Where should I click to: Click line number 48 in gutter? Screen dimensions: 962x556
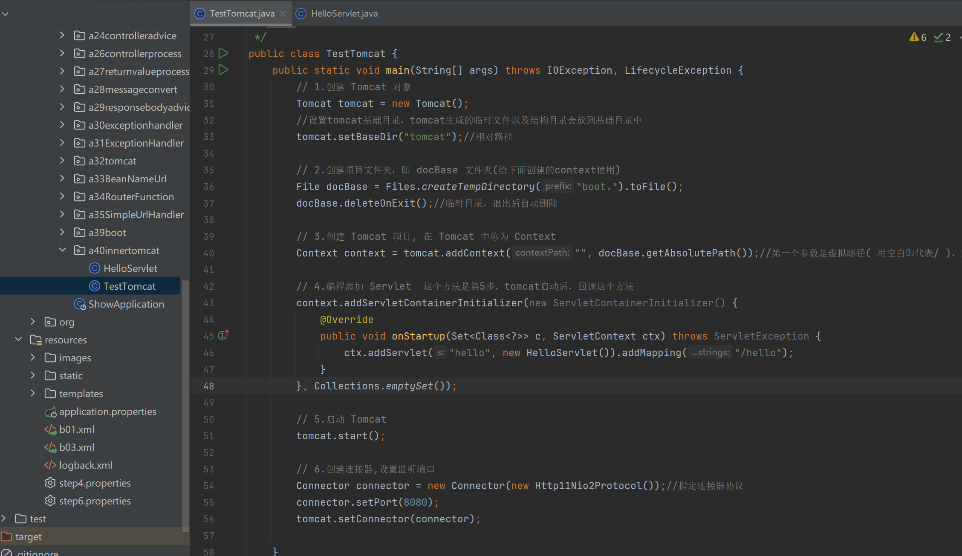(209, 386)
